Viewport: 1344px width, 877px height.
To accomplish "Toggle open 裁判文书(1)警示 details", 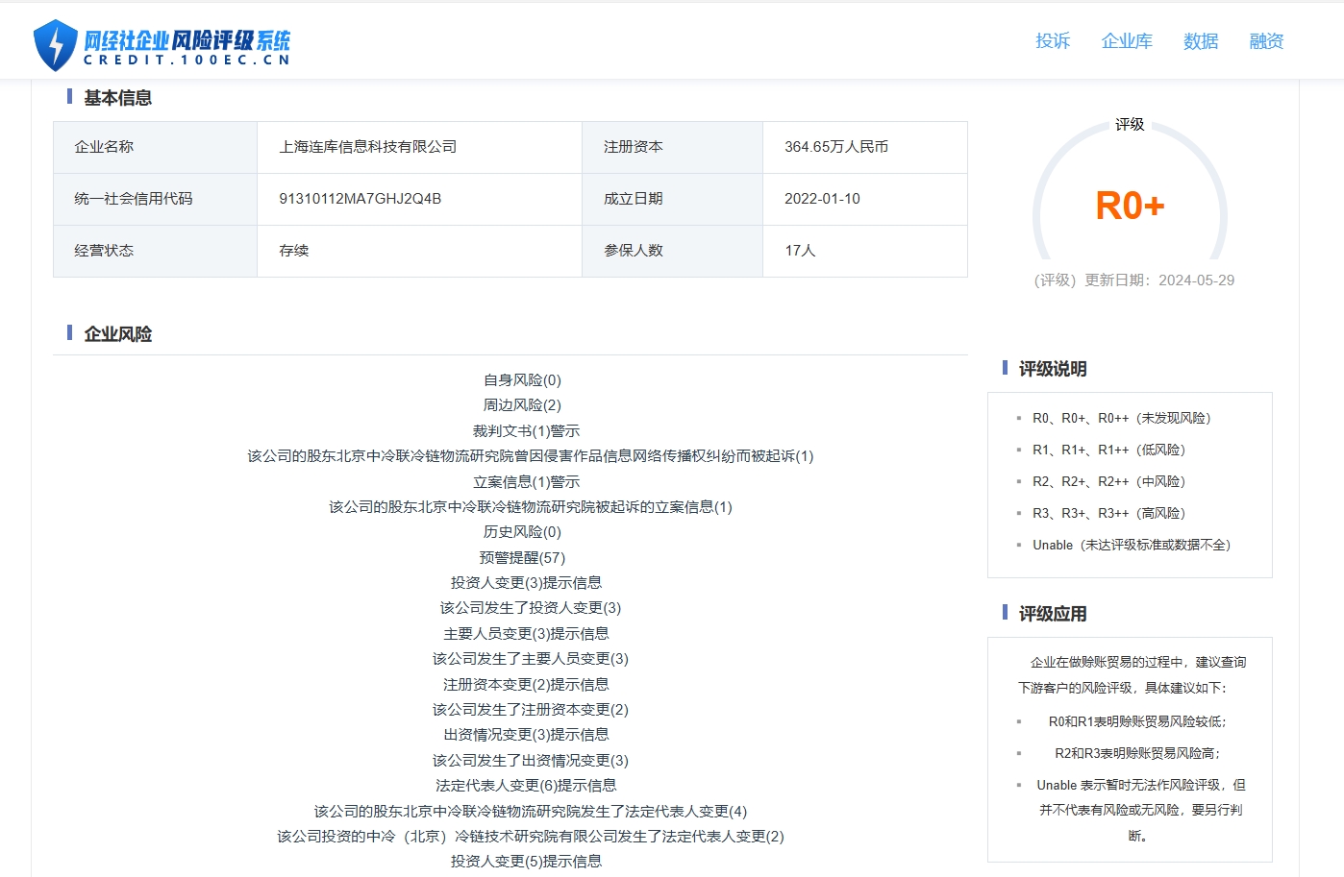I will pos(526,430).
